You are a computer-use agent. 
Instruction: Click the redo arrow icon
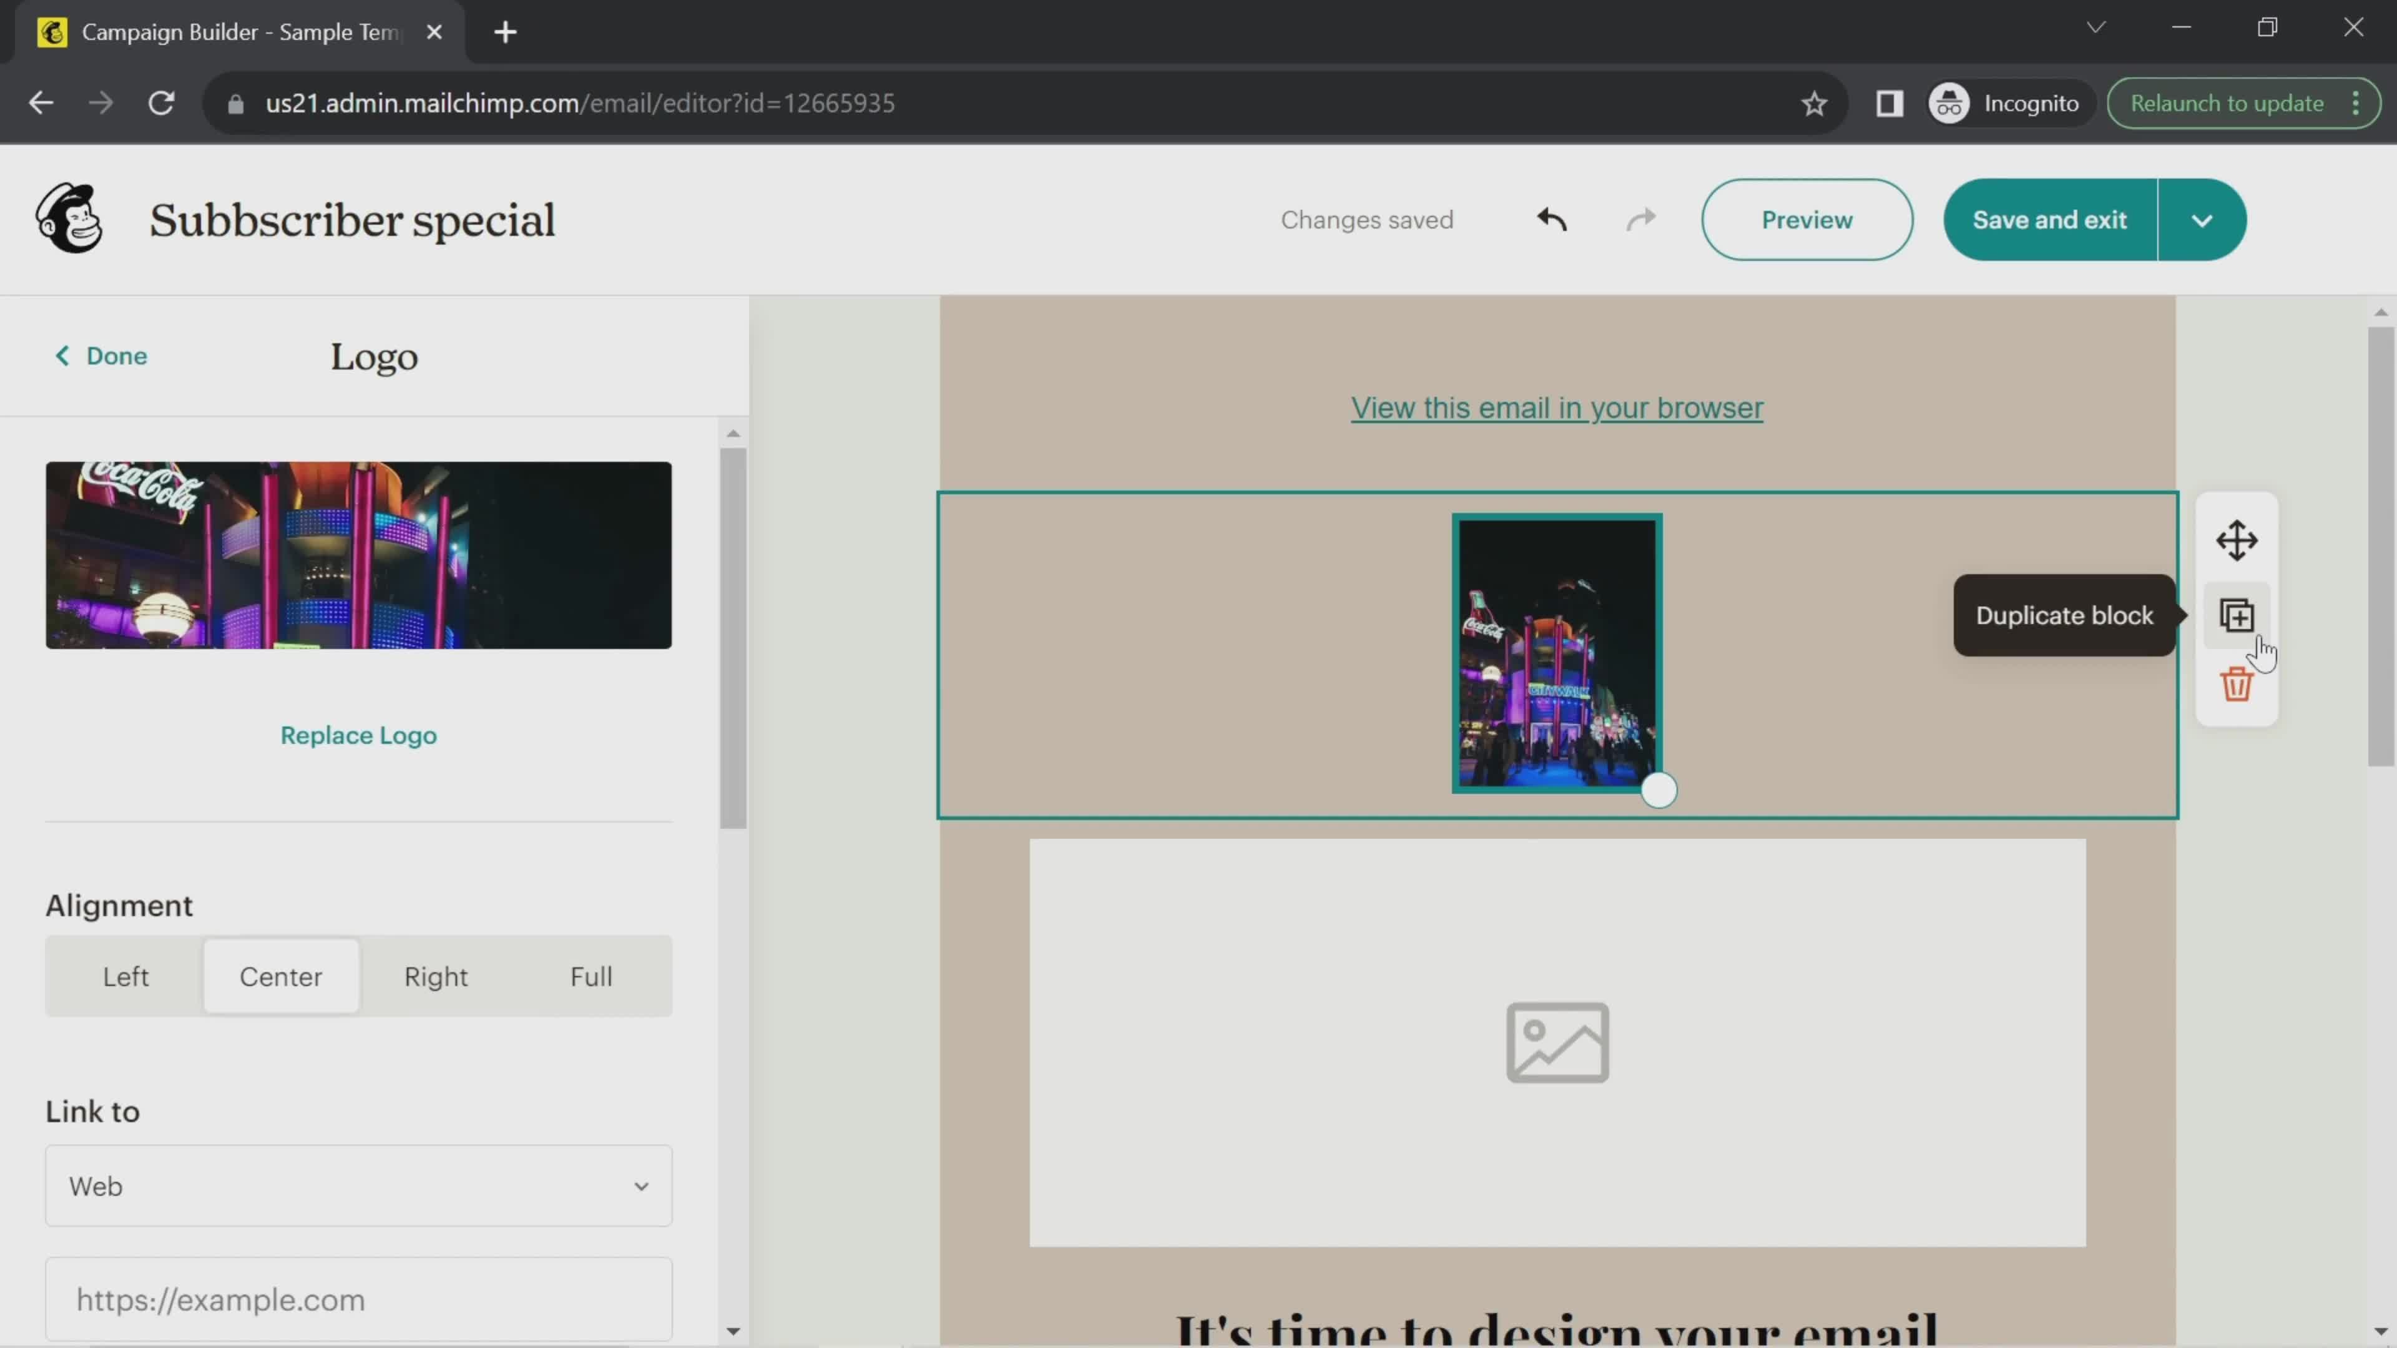coord(1640,219)
